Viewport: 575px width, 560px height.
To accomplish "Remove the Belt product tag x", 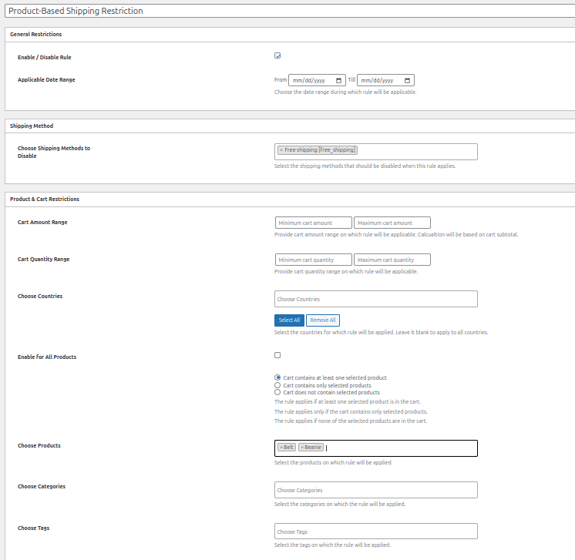I will [281, 448].
